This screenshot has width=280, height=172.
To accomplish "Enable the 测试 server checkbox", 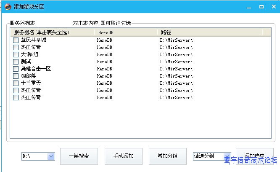I will 16,62.
